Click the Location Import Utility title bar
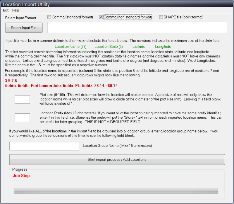Screen dimensions: 234x204 point(117,4)
